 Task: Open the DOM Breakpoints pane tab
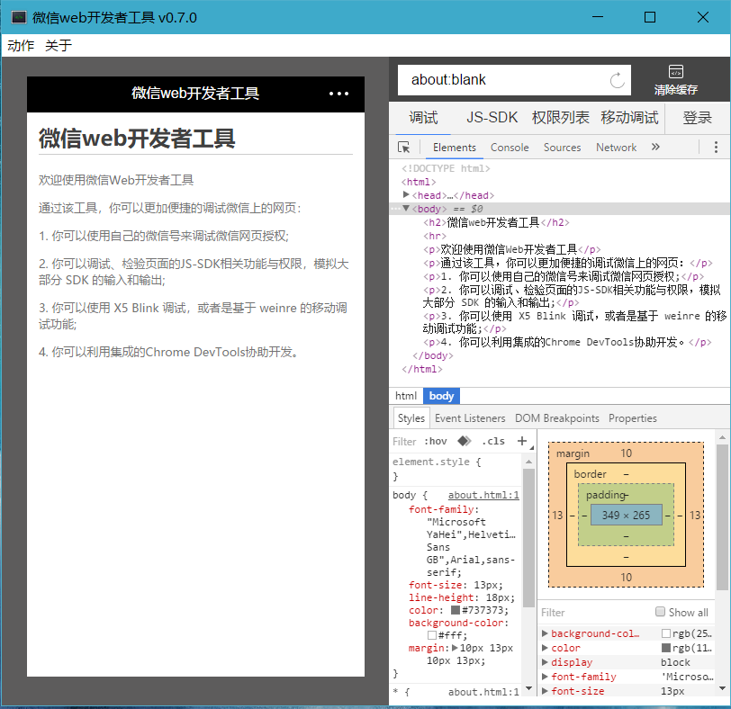(x=556, y=418)
